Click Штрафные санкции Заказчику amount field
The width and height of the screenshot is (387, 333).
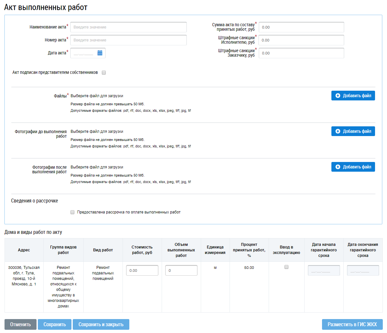click(x=301, y=53)
